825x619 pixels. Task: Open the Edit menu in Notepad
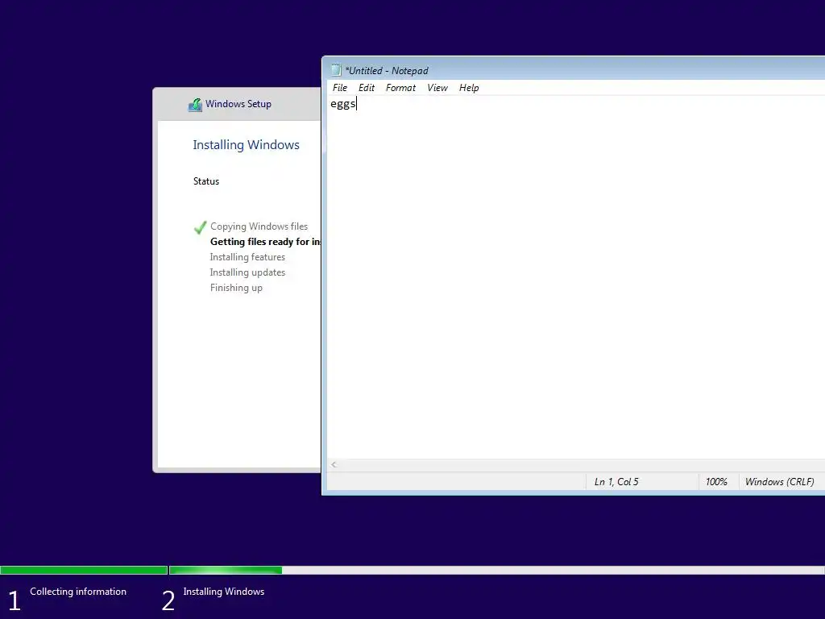367,88
